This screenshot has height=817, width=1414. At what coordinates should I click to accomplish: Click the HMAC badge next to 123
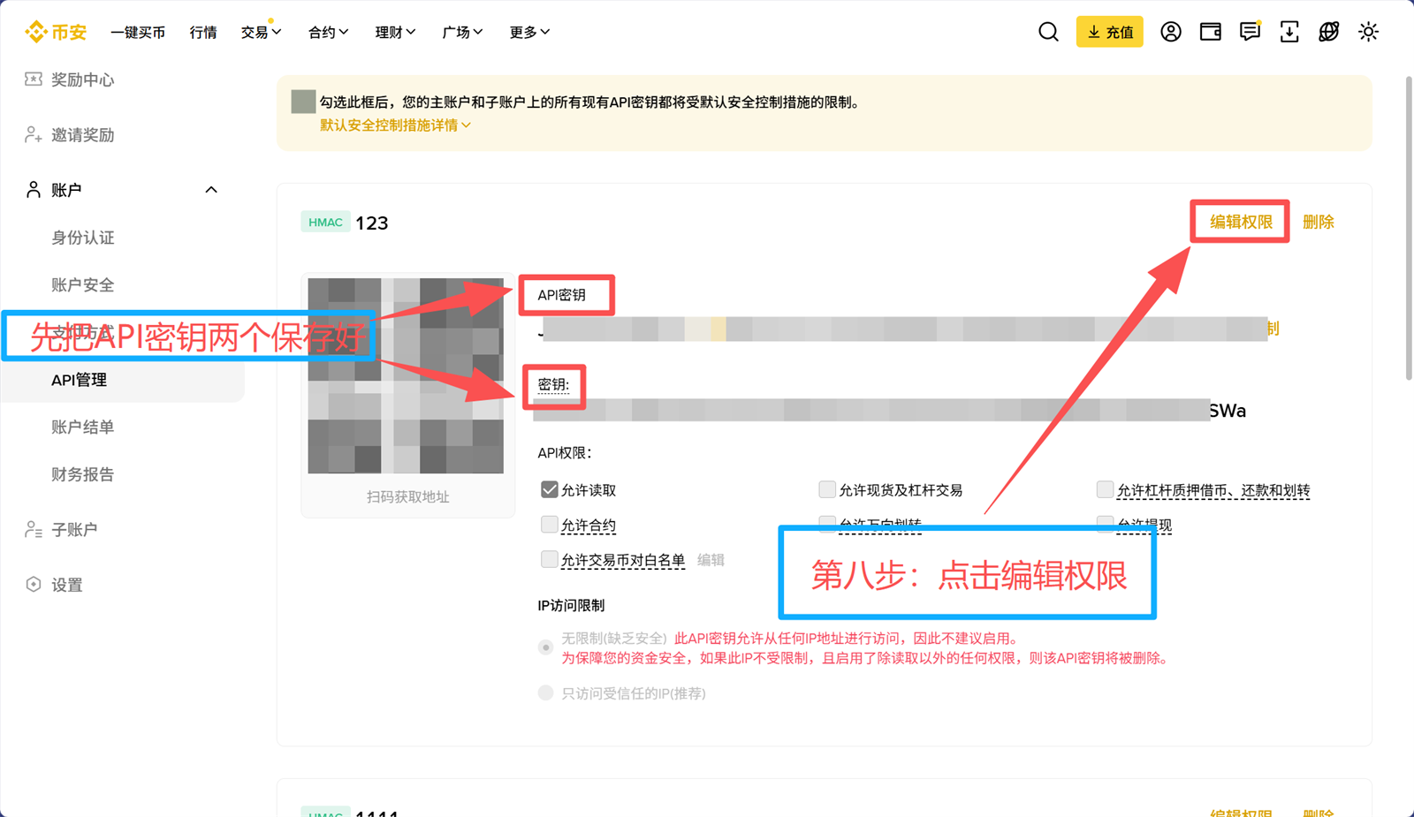[325, 222]
